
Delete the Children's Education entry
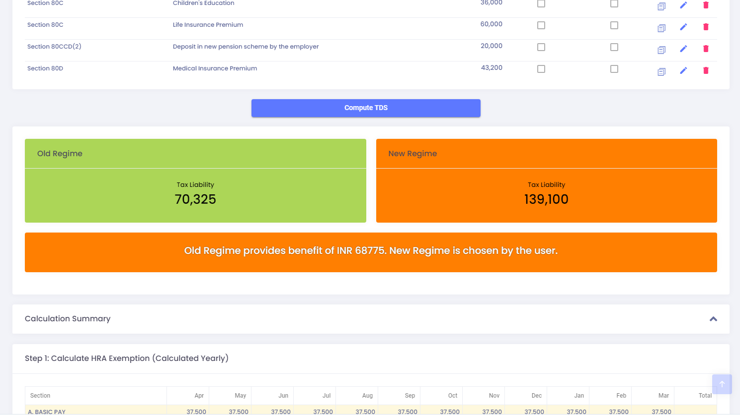(706, 5)
